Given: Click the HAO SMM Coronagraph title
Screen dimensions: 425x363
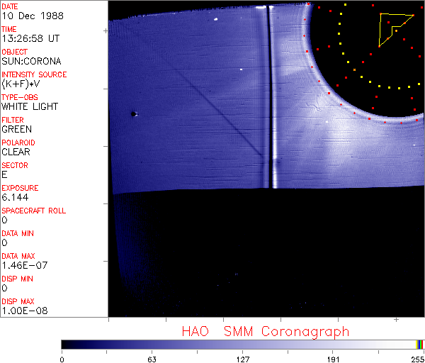Looking at the screenshot, I should tap(266, 331).
